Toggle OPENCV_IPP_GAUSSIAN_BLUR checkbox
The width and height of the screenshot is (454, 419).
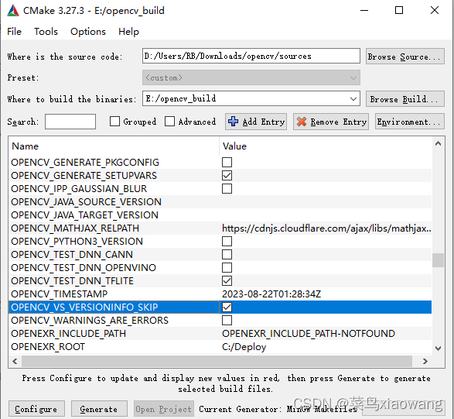(227, 189)
